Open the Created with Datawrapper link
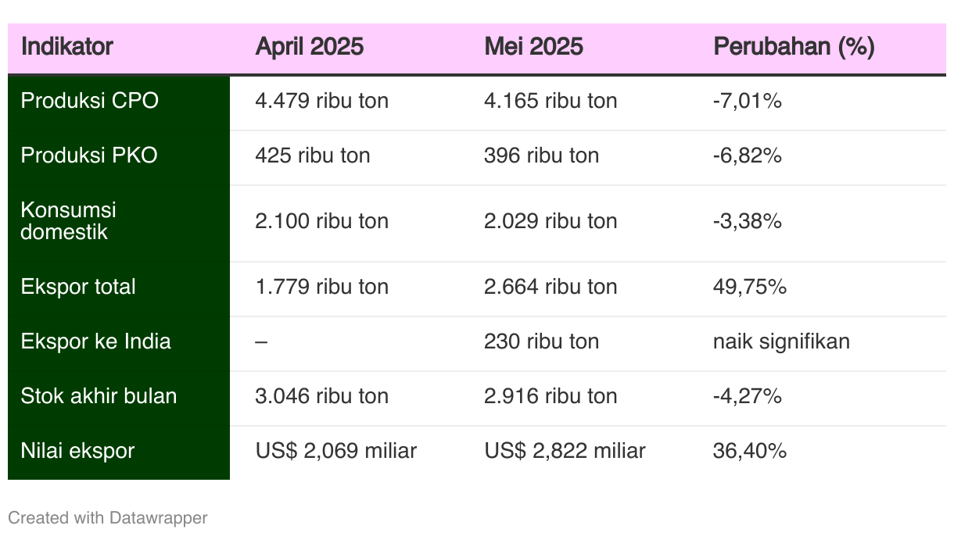Image resolution: width=954 pixels, height=536 pixels. click(x=108, y=517)
